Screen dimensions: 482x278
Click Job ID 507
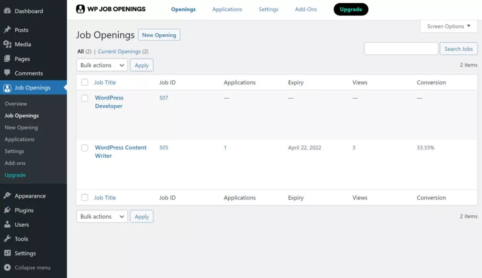(164, 98)
